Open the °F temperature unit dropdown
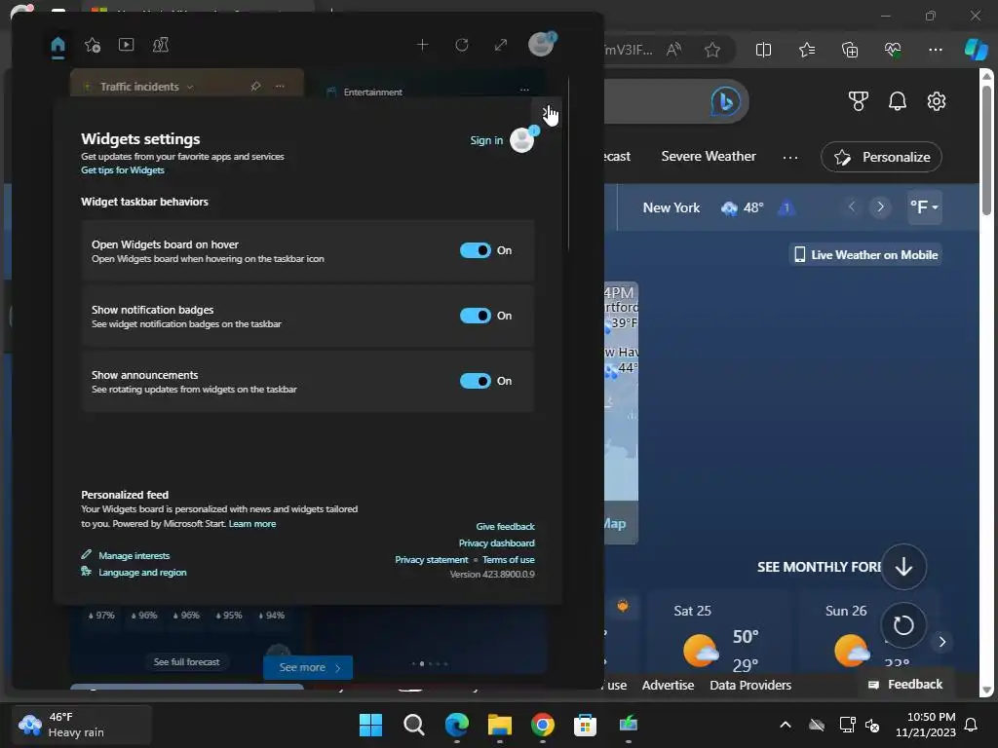The image size is (998, 748). [x=924, y=206]
